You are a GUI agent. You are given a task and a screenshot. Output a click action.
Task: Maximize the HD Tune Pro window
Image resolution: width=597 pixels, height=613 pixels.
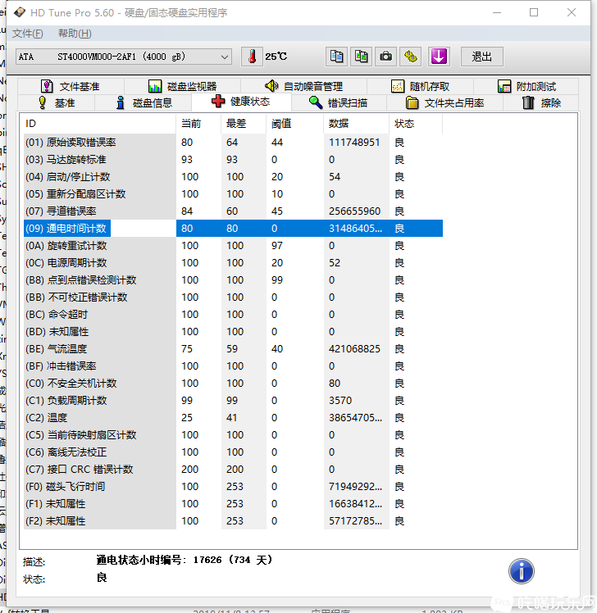534,12
